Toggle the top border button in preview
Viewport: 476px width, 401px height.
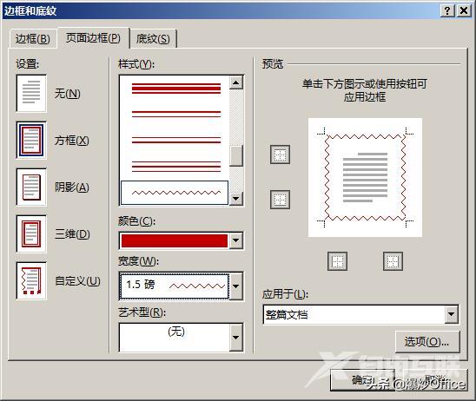tap(280, 154)
